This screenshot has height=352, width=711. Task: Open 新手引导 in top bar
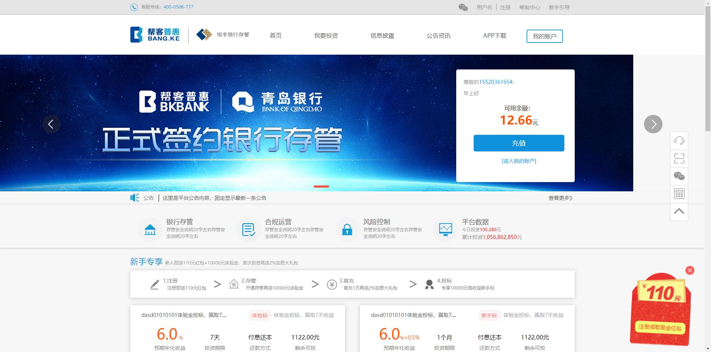coord(559,7)
